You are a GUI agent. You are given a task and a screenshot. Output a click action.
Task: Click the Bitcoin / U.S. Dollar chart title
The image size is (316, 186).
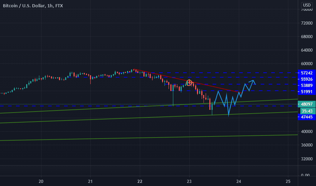(x=33, y=6)
